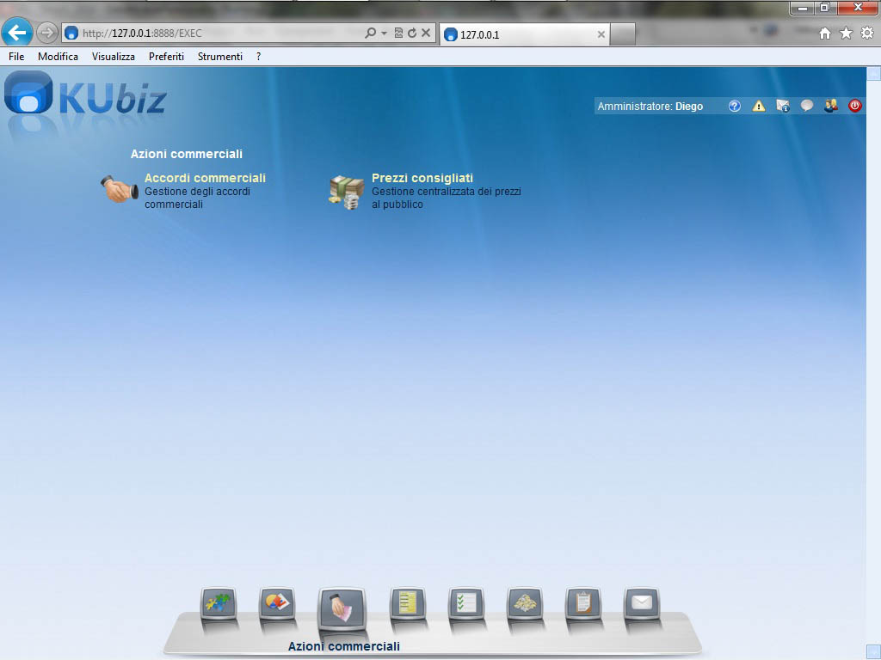
Task: Open the yellow warning triangle alerts
Action: pos(759,107)
